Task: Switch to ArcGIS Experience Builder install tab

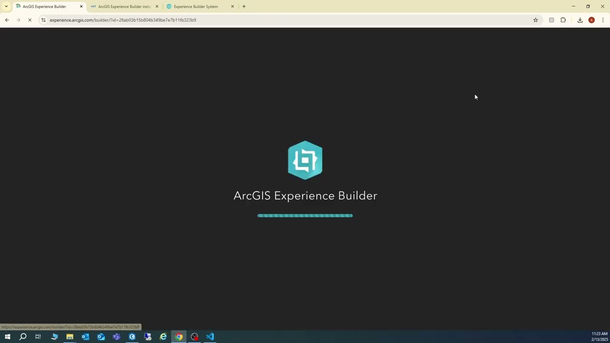Action: coord(124,7)
